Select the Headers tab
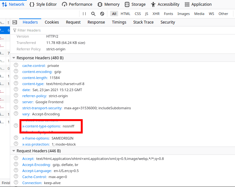 [x=30, y=22]
